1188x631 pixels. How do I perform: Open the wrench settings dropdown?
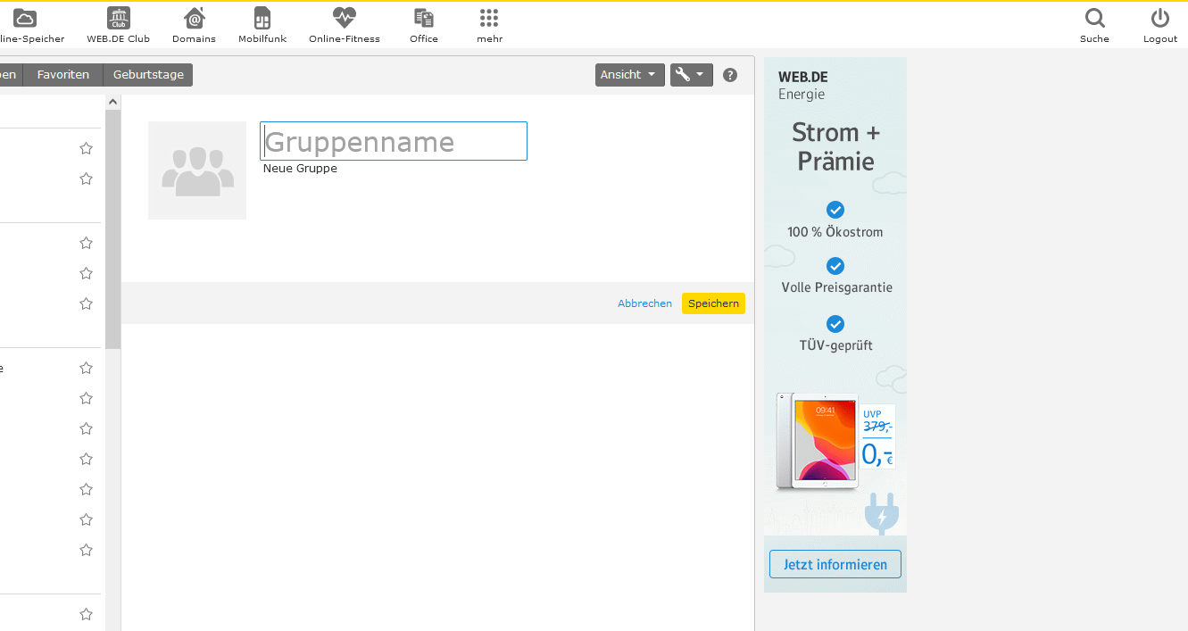click(x=692, y=75)
